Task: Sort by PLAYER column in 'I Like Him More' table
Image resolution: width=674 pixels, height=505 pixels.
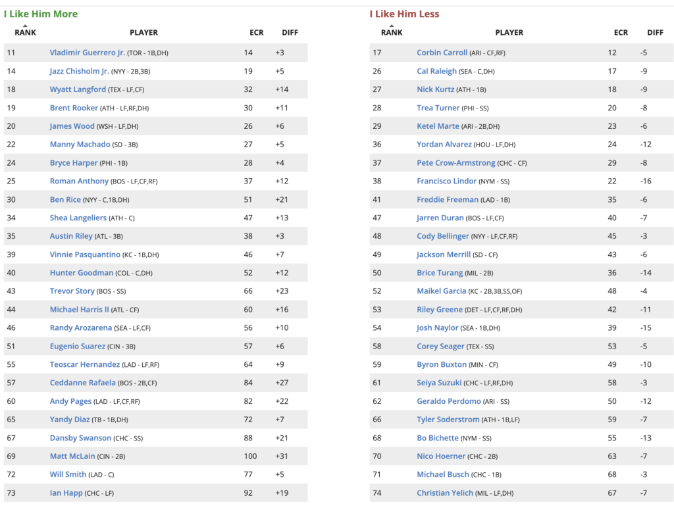Action: tap(143, 32)
